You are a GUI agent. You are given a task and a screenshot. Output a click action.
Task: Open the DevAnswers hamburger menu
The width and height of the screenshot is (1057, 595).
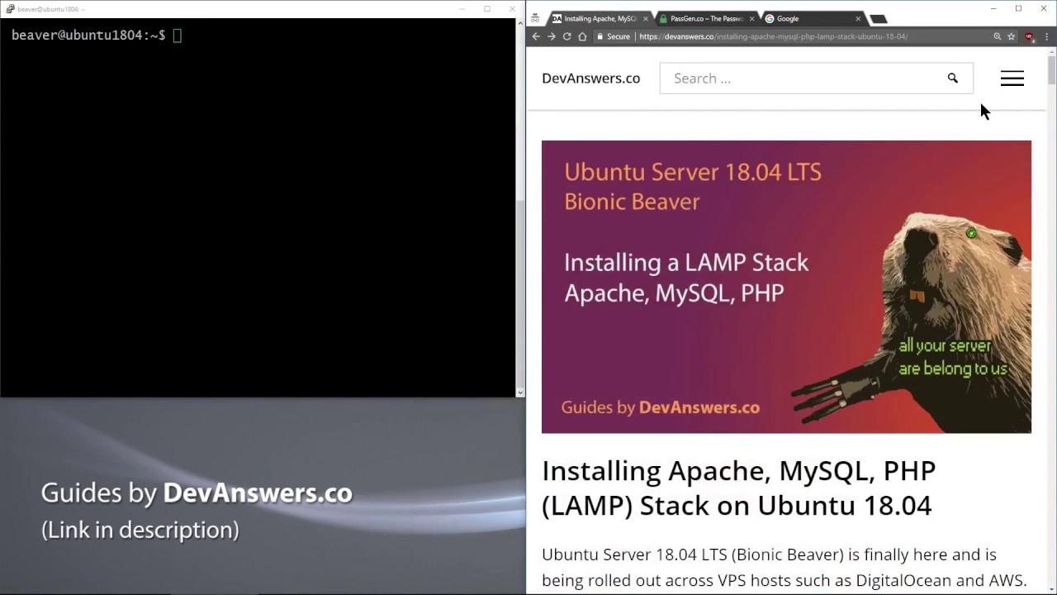coord(1012,79)
